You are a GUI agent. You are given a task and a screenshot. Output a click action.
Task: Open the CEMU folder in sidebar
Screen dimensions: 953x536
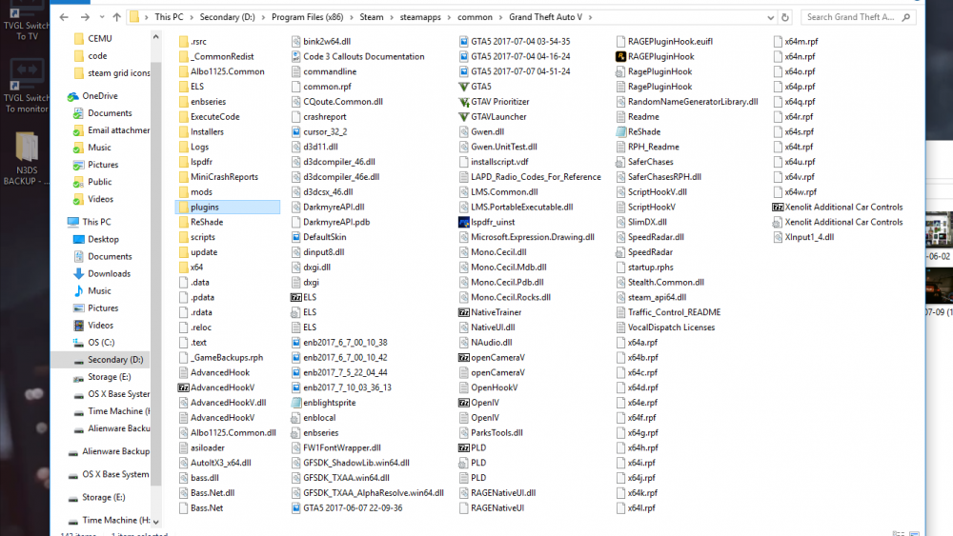93,38
